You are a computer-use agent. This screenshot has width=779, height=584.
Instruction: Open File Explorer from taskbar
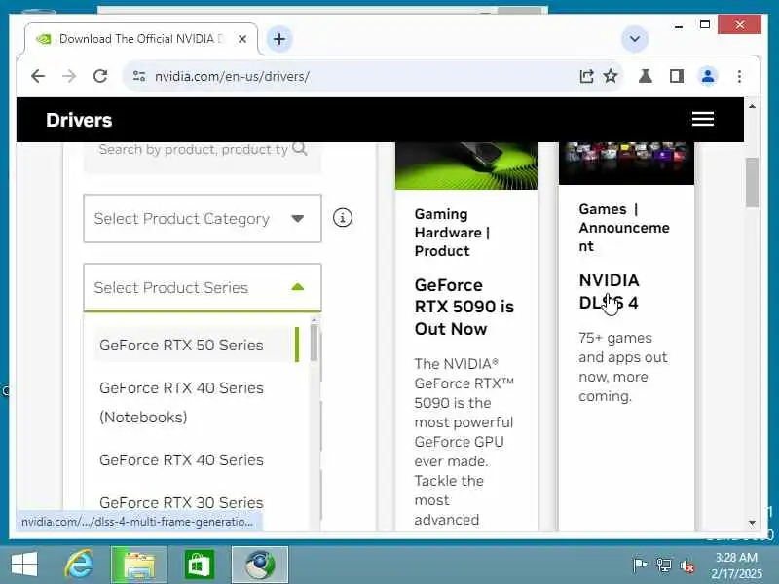[139, 565]
